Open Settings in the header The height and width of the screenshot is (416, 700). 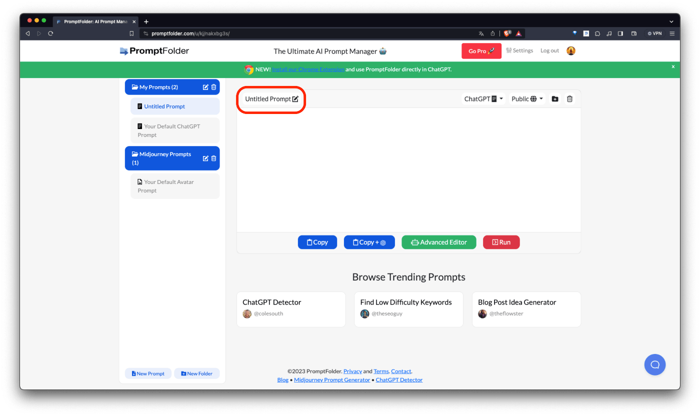pyautogui.click(x=519, y=50)
